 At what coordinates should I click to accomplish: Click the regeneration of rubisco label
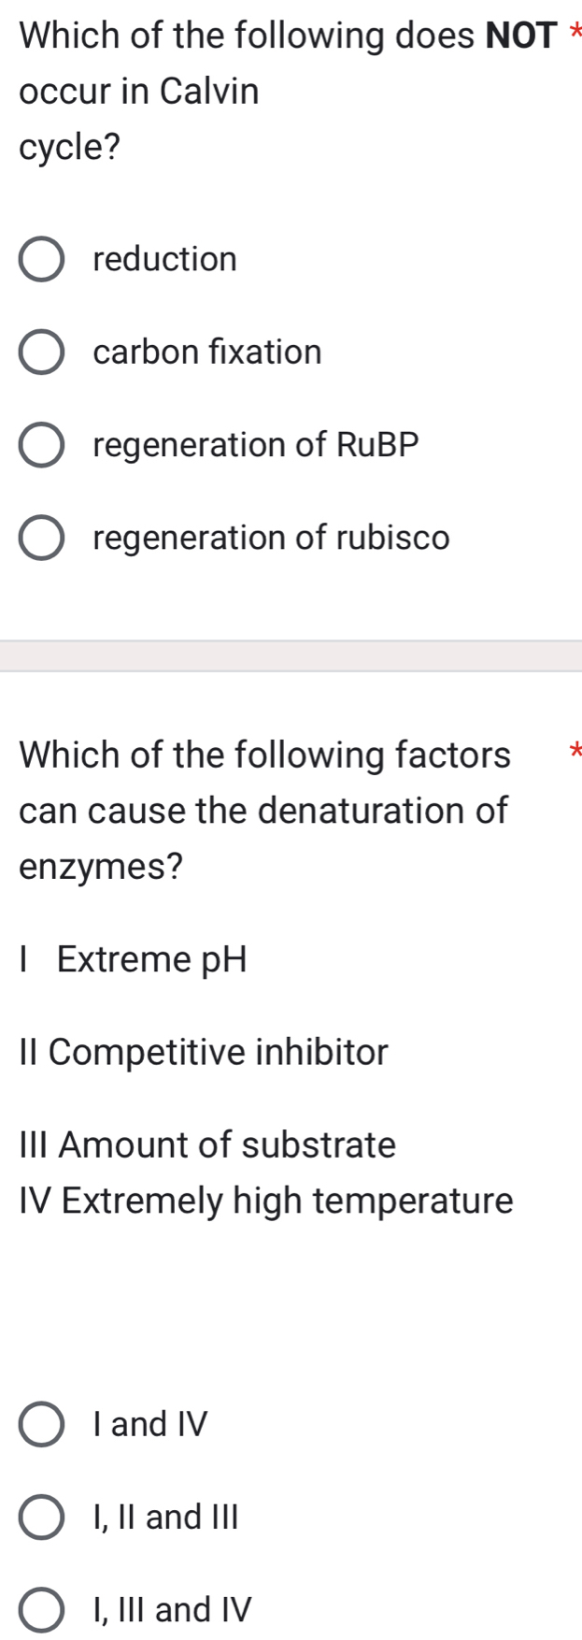point(270,538)
